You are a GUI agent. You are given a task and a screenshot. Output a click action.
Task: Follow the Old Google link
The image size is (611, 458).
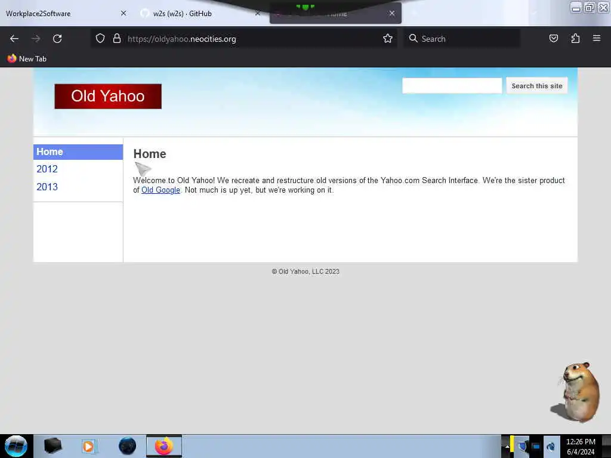[x=161, y=190]
